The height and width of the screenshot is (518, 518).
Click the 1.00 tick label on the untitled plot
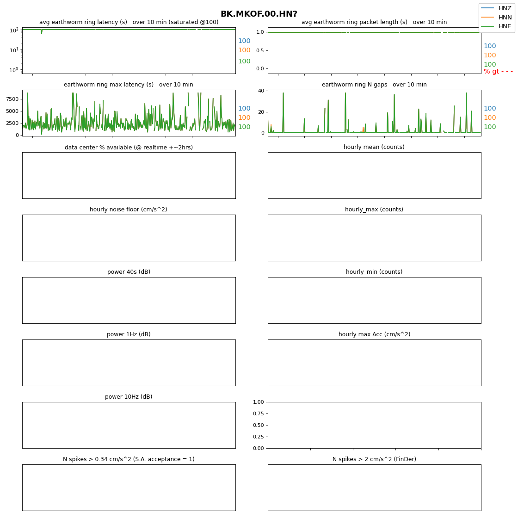(259, 402)
